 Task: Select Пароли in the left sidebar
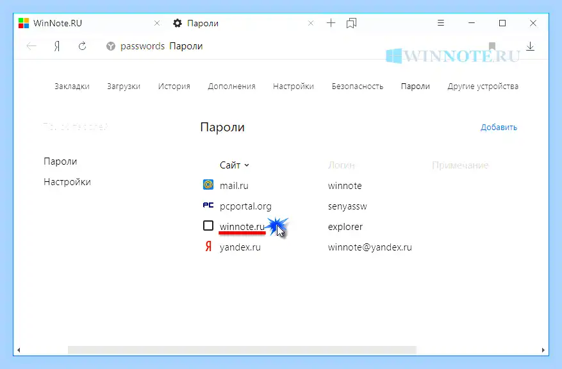60,161
